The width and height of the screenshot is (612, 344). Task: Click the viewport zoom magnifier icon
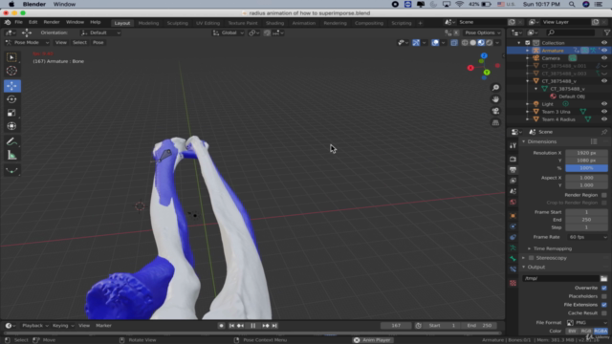(x=495, y=88)
